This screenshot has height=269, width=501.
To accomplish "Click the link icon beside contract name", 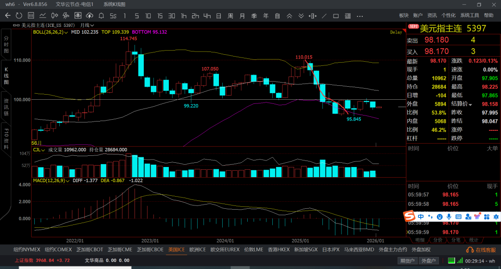I will [x=16, y=25].
